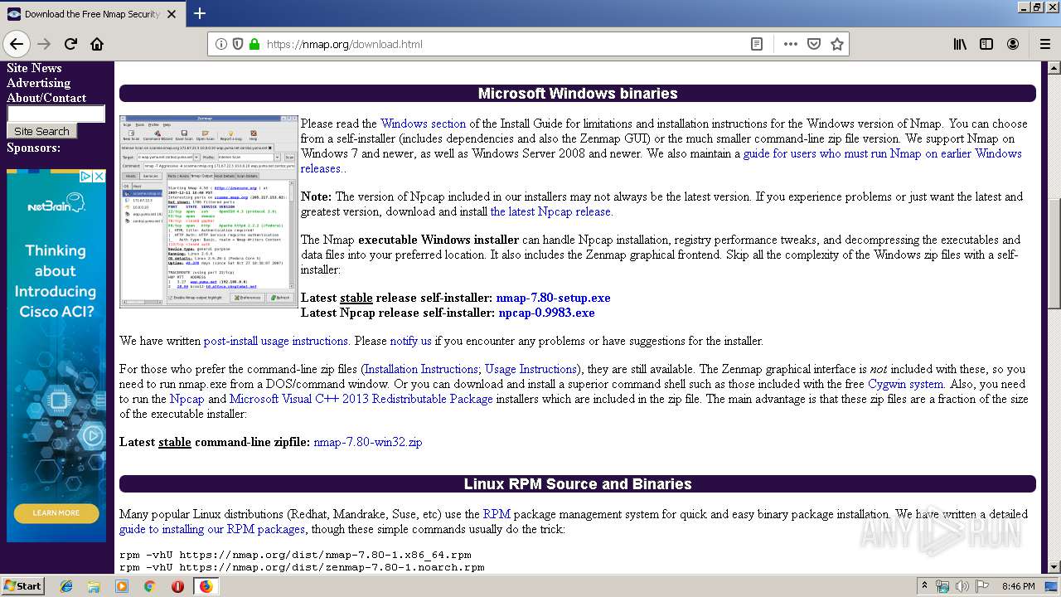The height and width of the screenshot is (597, 1061).
Task: Visit the Cygwin system link
Action: click(x=905, y=384)
